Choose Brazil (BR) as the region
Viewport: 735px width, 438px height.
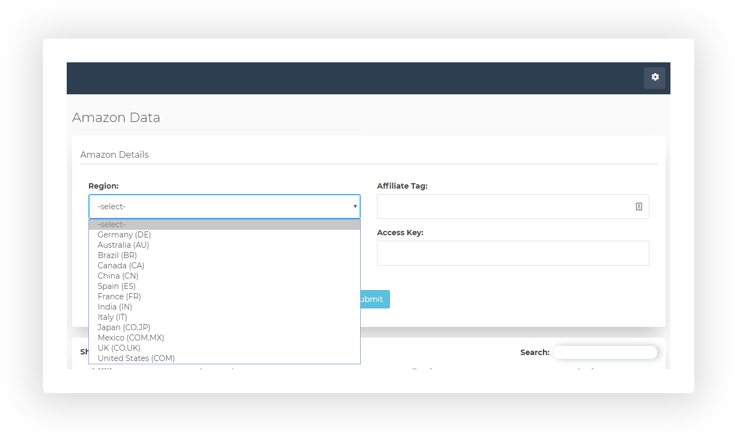117,255
